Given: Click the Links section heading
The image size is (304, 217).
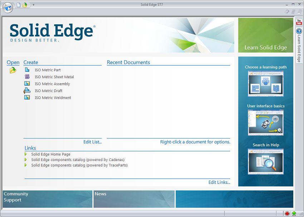Looking at the screenshot, I should point(30,148).
